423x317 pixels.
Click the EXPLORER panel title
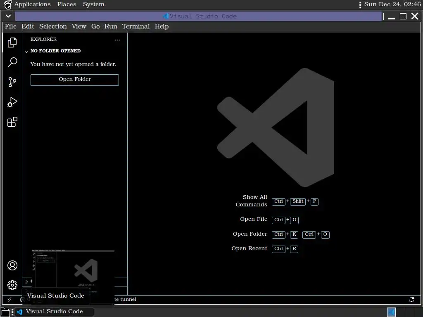pyautogui.click(x=43, y=39)
